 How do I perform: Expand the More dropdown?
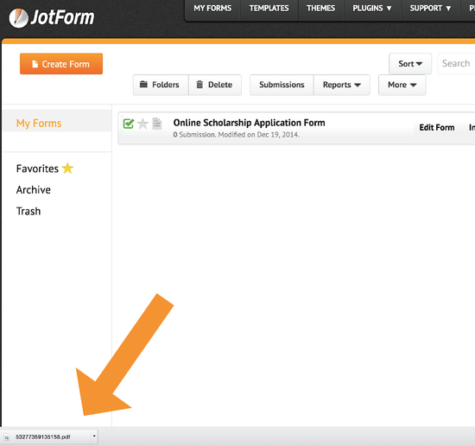(402, 85)
